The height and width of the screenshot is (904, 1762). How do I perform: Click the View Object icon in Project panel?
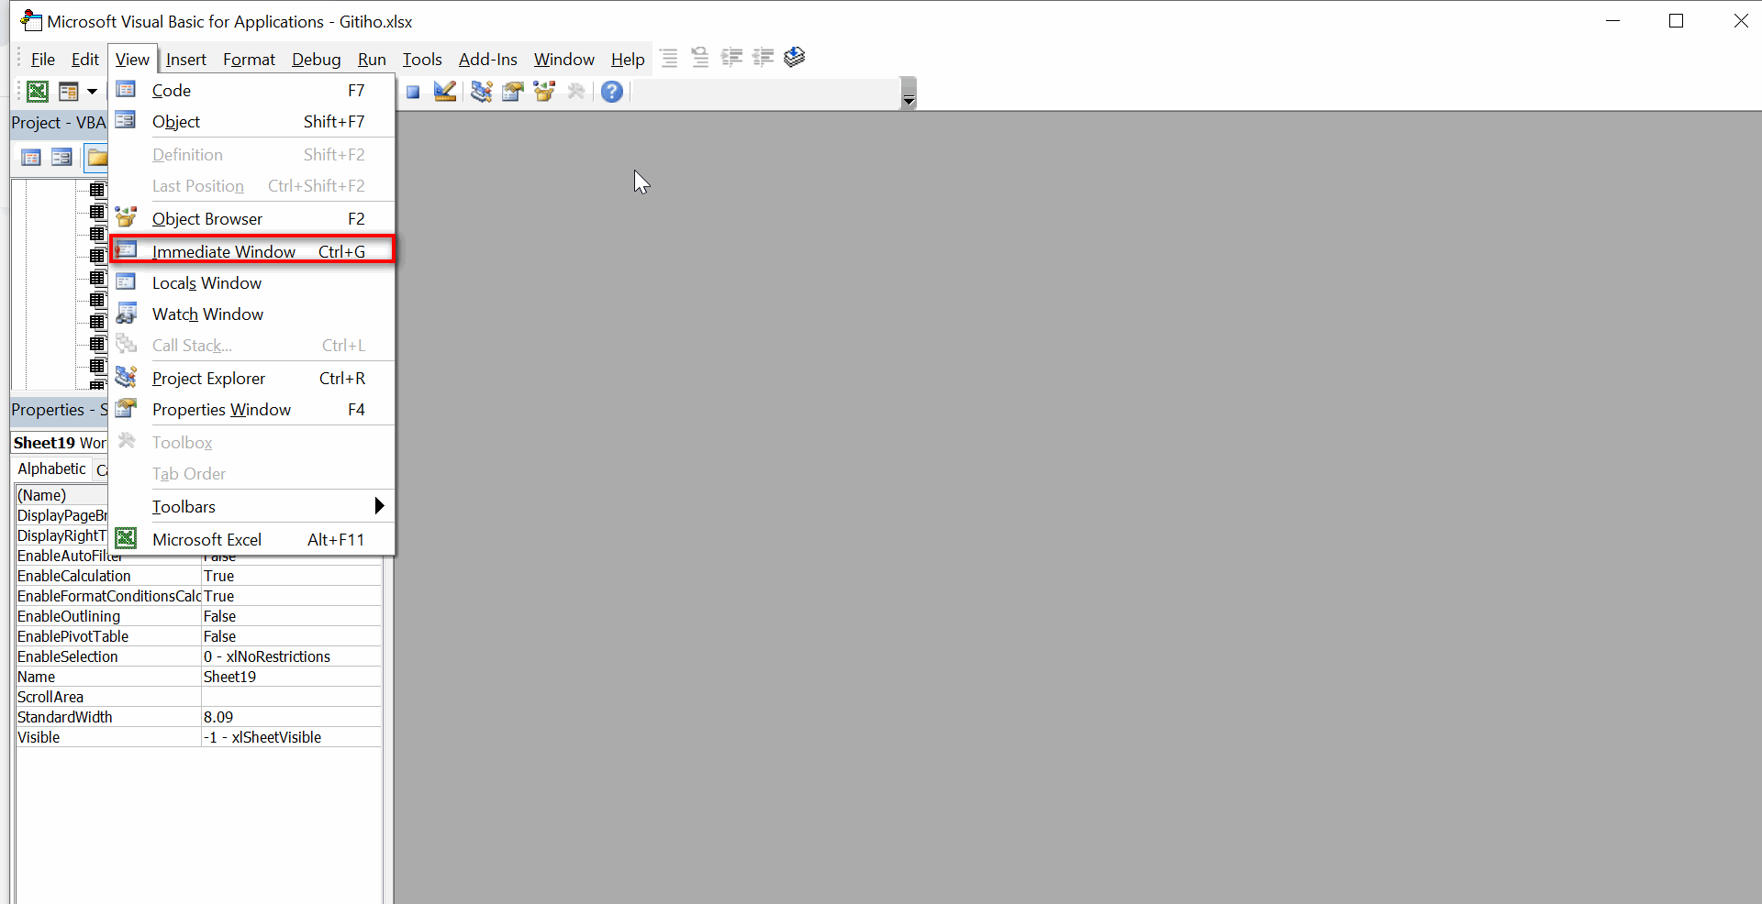[x=61, y=158]
